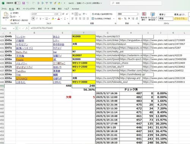Apply Italic formatting
The image size is (190, 144).
pyautogui.click(x=37, y=19)
